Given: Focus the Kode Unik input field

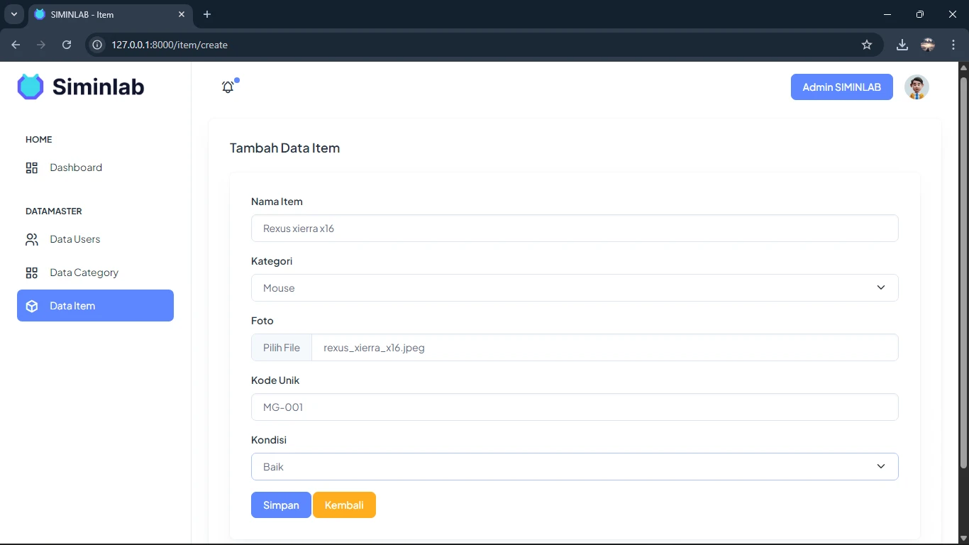Looking at the screenshot, I should click(574, 407).
